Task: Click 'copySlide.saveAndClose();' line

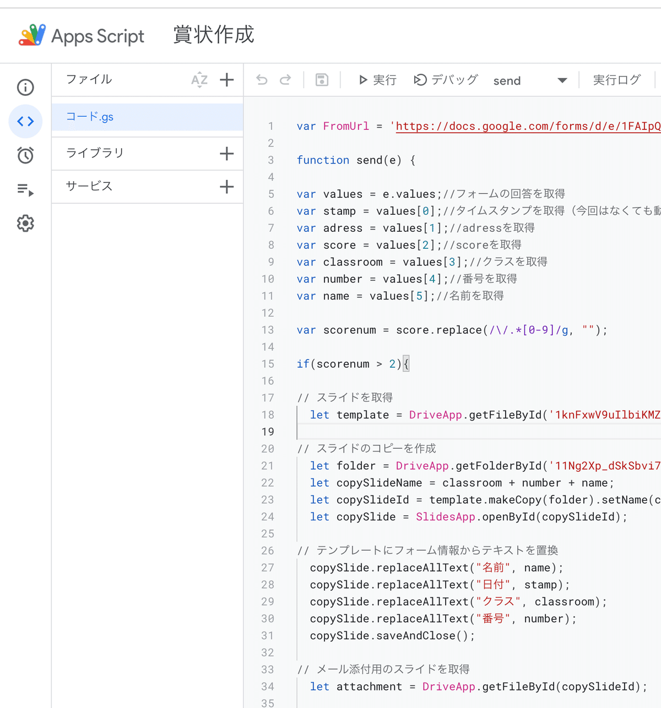Action: click(392, 636)
